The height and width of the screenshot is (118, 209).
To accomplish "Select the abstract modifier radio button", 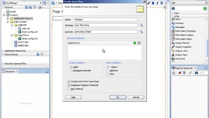I will (108, 70).
